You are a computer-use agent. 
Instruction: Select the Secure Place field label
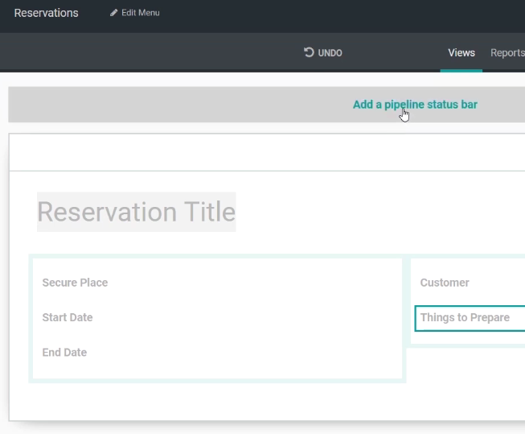[x=75, y=283]
